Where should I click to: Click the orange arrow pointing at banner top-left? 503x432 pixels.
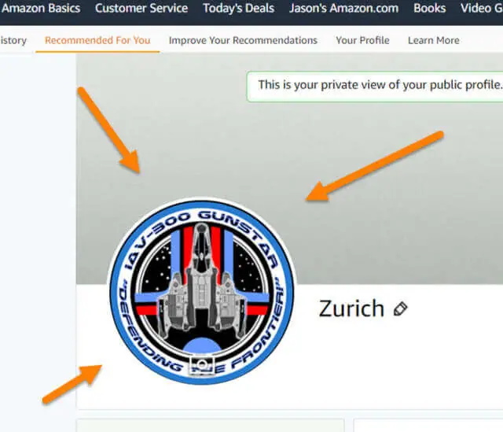pos(109,130)
